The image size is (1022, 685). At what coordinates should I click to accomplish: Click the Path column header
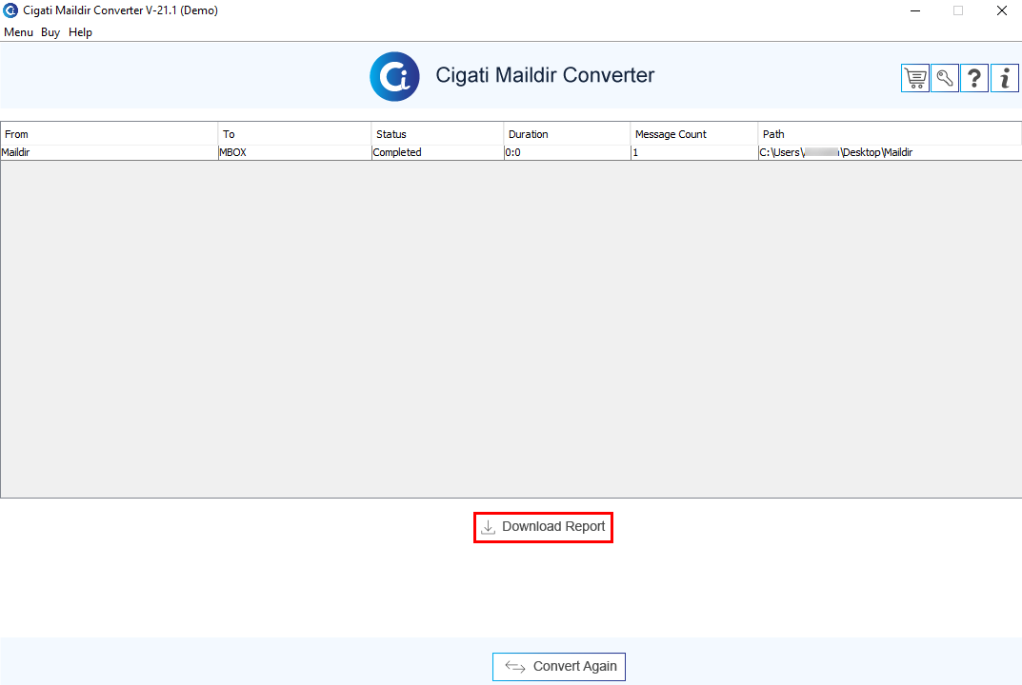890,134
